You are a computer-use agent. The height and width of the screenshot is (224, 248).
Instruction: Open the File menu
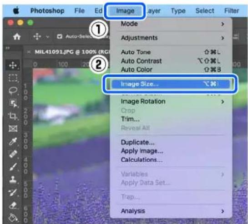click(80, 11)
